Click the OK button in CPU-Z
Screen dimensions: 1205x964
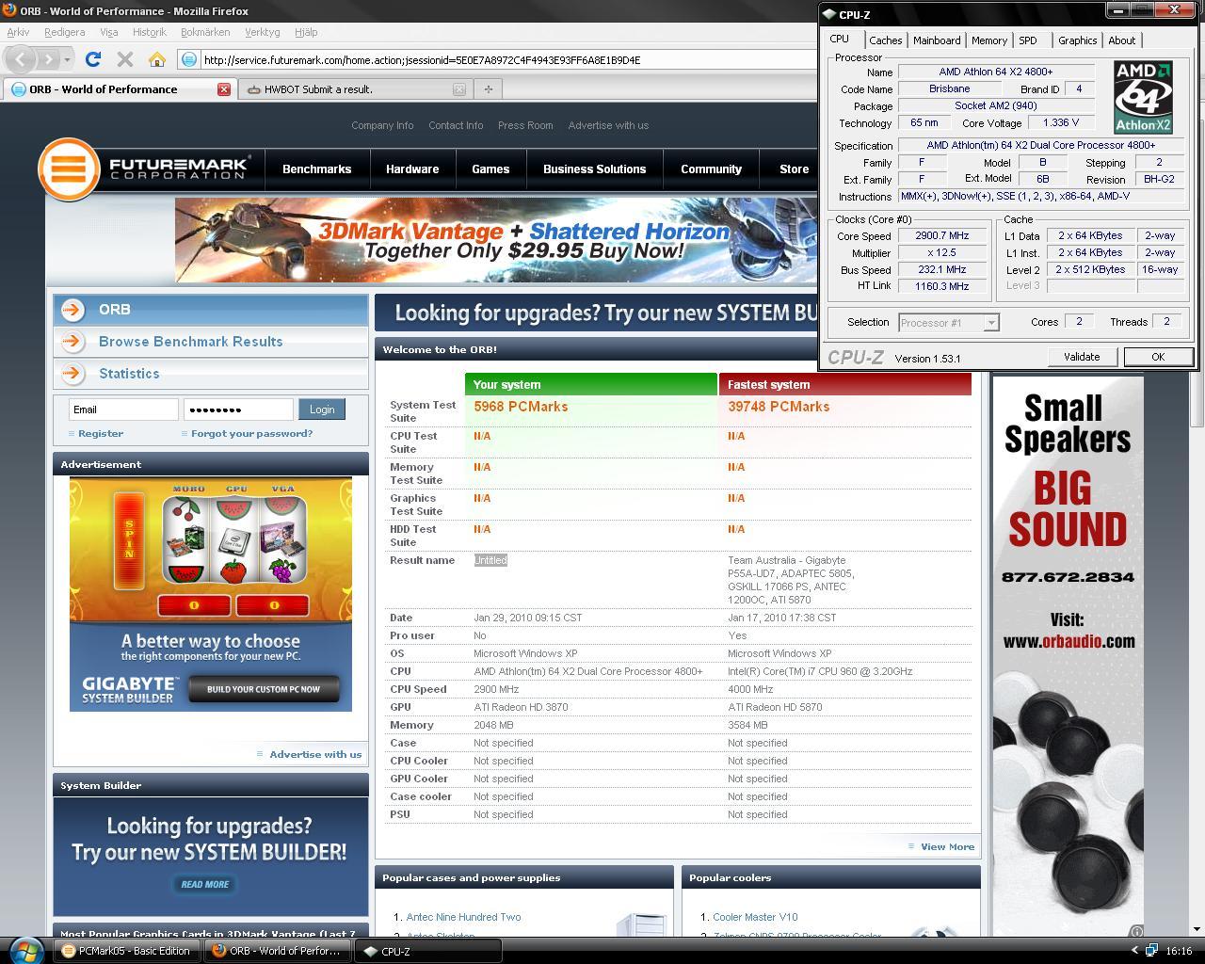click(x=1158, y=357)
